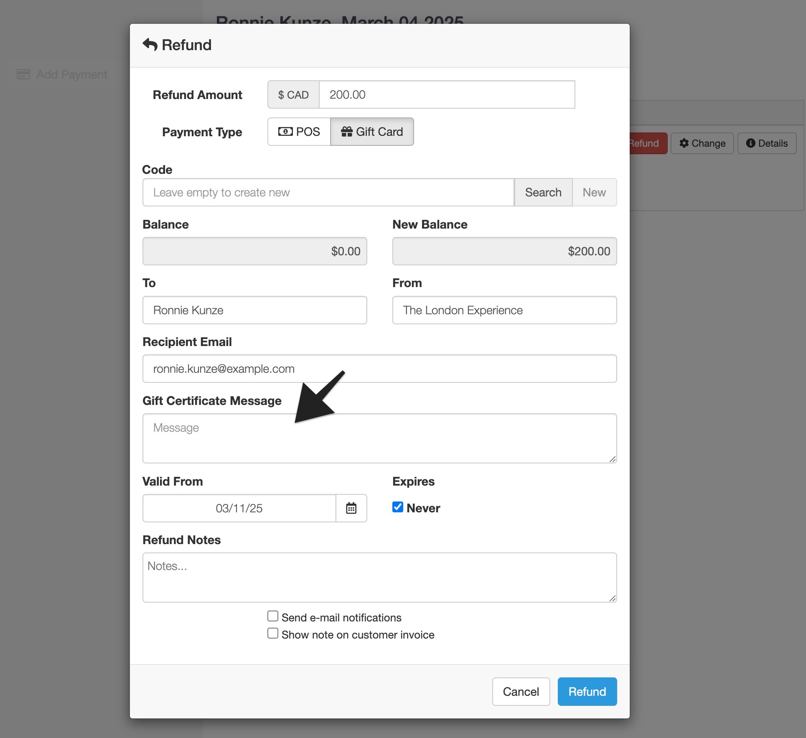The image size is (806, 738).
Task: Click the New Balance $200.00 field
Action: click(504, 251)
